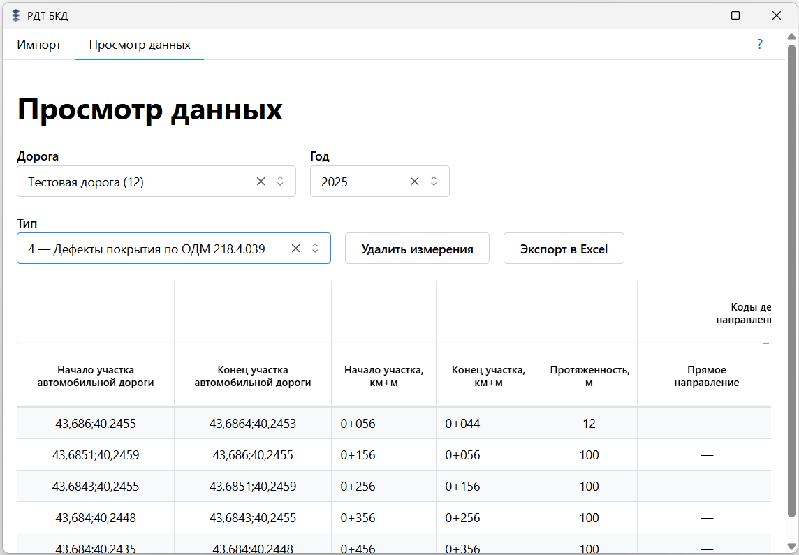
Task: Click the Удалить измерения button
Action: [x=418, y=249]
